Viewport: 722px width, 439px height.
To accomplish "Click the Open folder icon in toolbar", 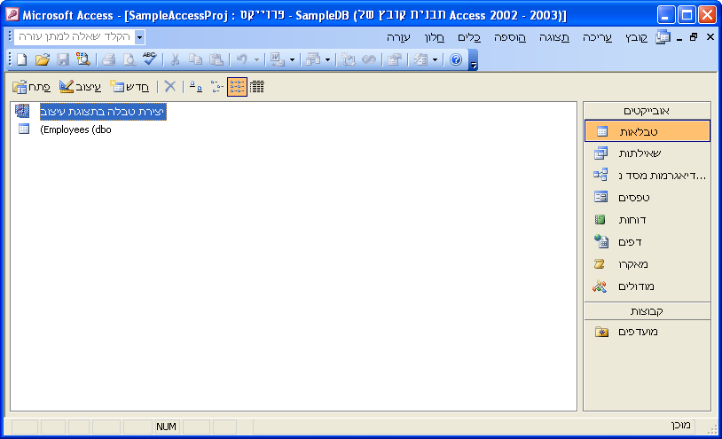I will click(x=42, y=59).
